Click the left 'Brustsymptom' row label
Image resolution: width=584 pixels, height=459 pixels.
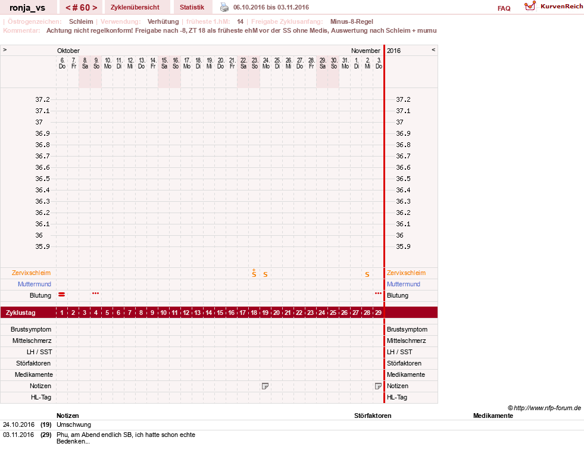point(31,329)
